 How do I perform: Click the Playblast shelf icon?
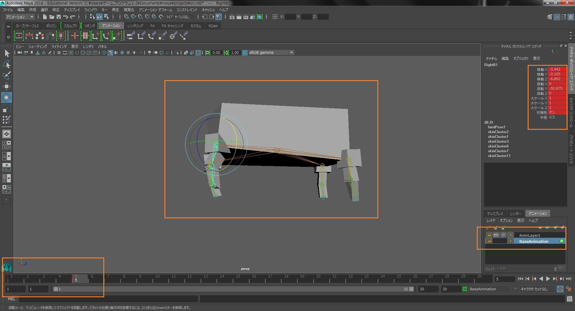tap(19, 36)
